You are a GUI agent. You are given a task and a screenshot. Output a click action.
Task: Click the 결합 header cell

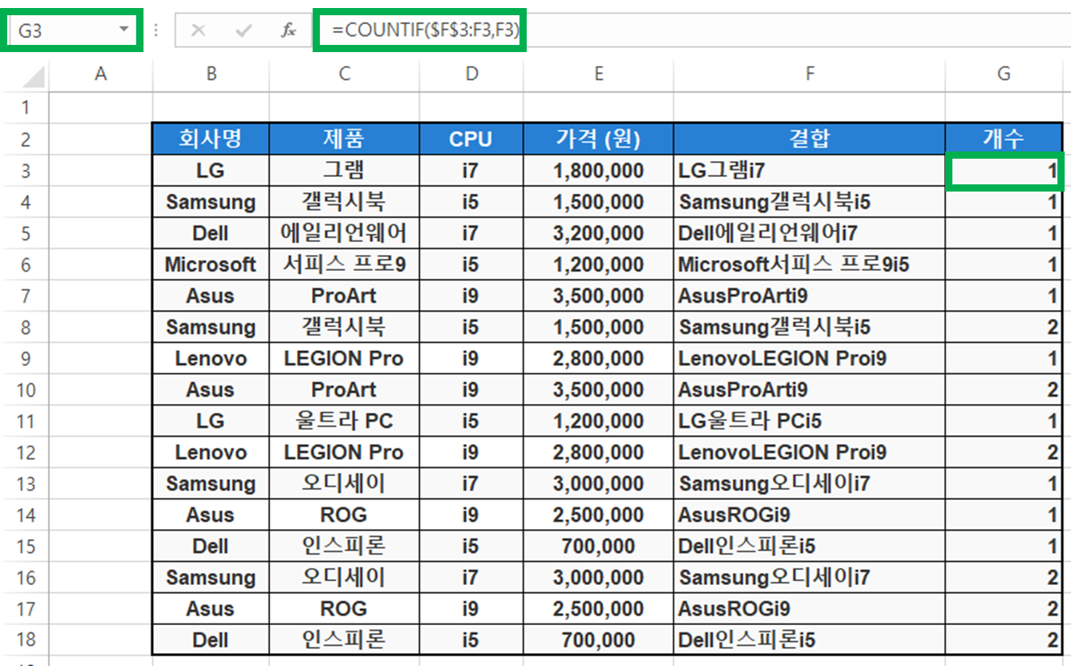point(810,139)
